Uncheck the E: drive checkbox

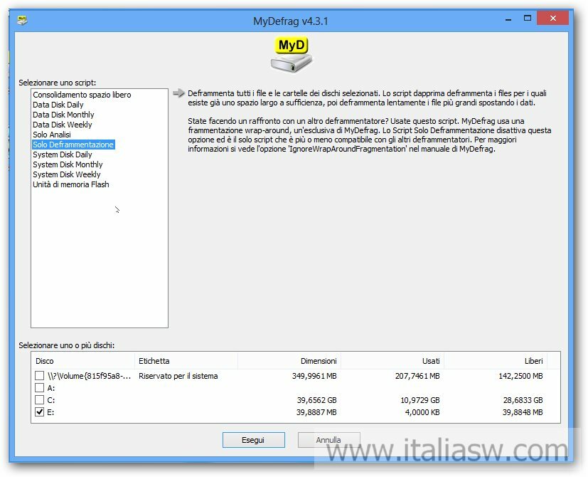[39, 412]
